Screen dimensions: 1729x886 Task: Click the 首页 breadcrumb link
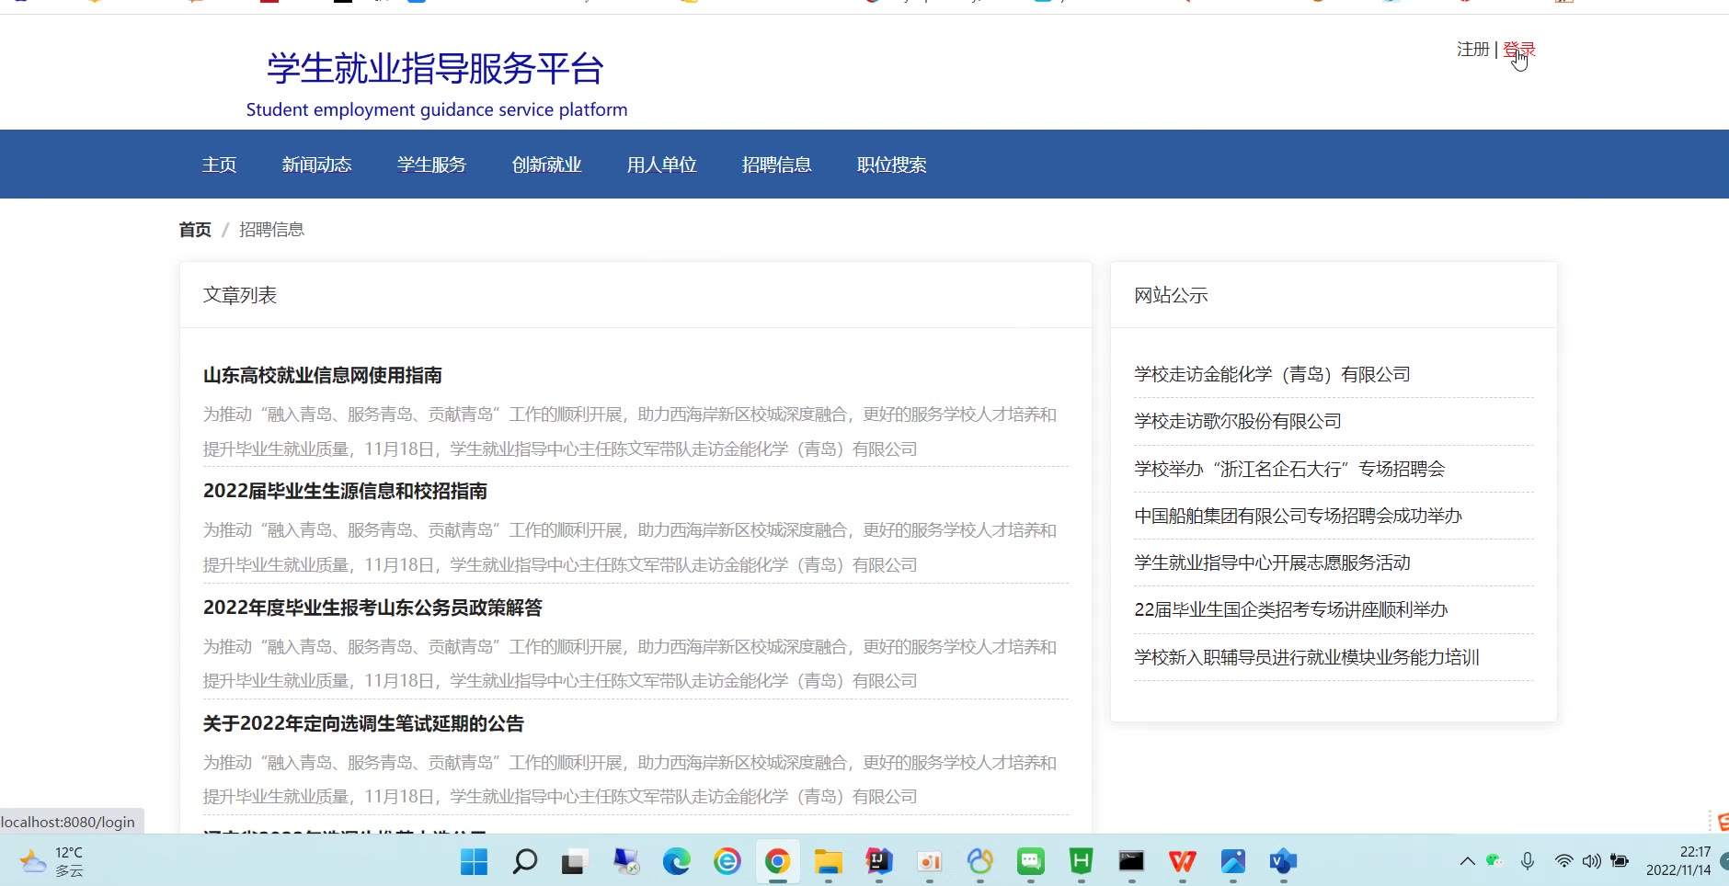point(195,230)
